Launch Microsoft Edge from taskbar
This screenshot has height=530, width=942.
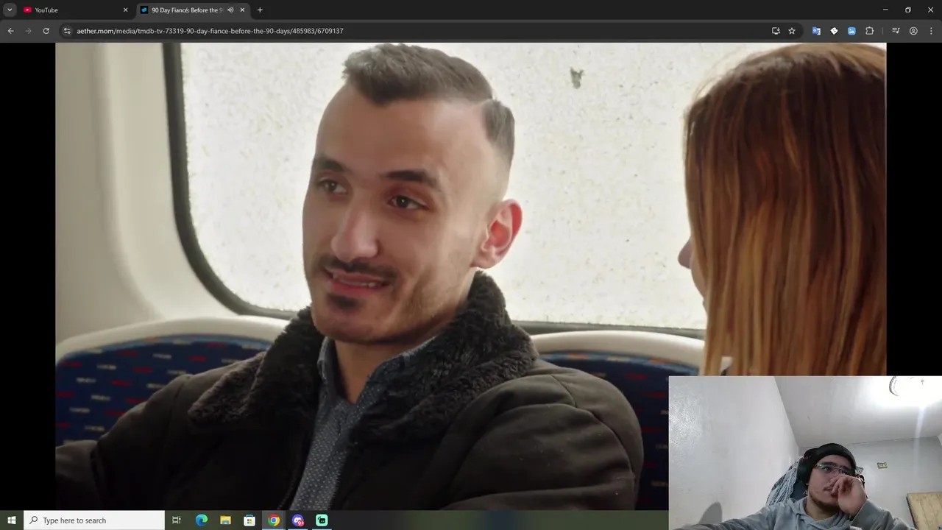tap(201, 520)
